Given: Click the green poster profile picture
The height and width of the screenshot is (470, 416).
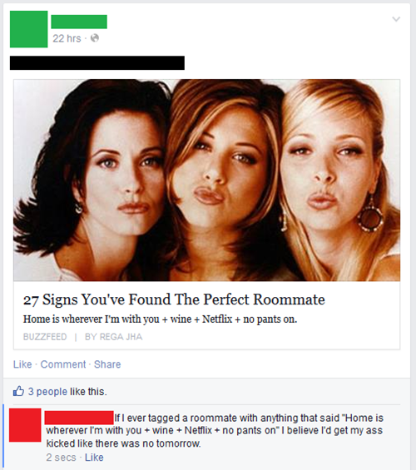Looking at the screenshot, I should pos(29,29).
